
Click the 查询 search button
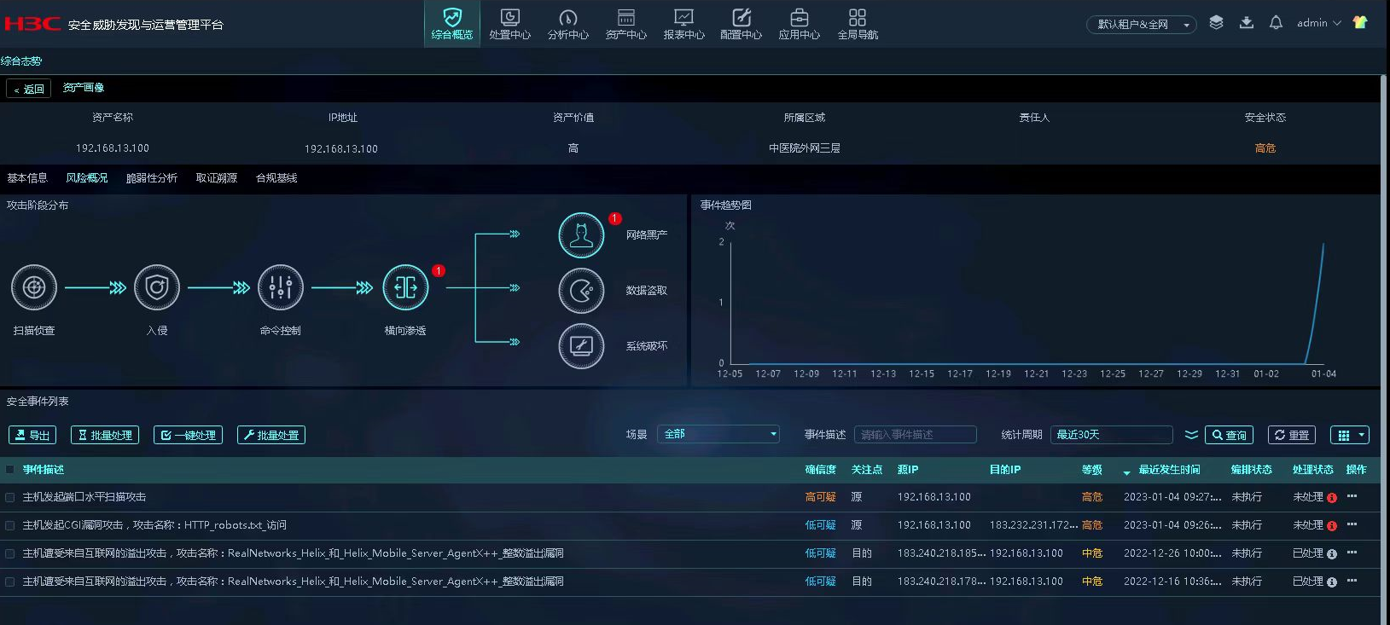1230,435
